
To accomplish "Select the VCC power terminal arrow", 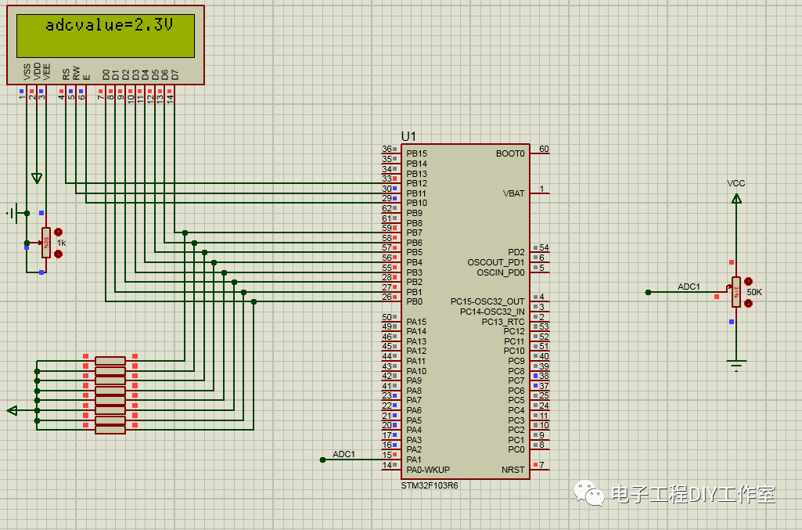I will pos(736,198).
